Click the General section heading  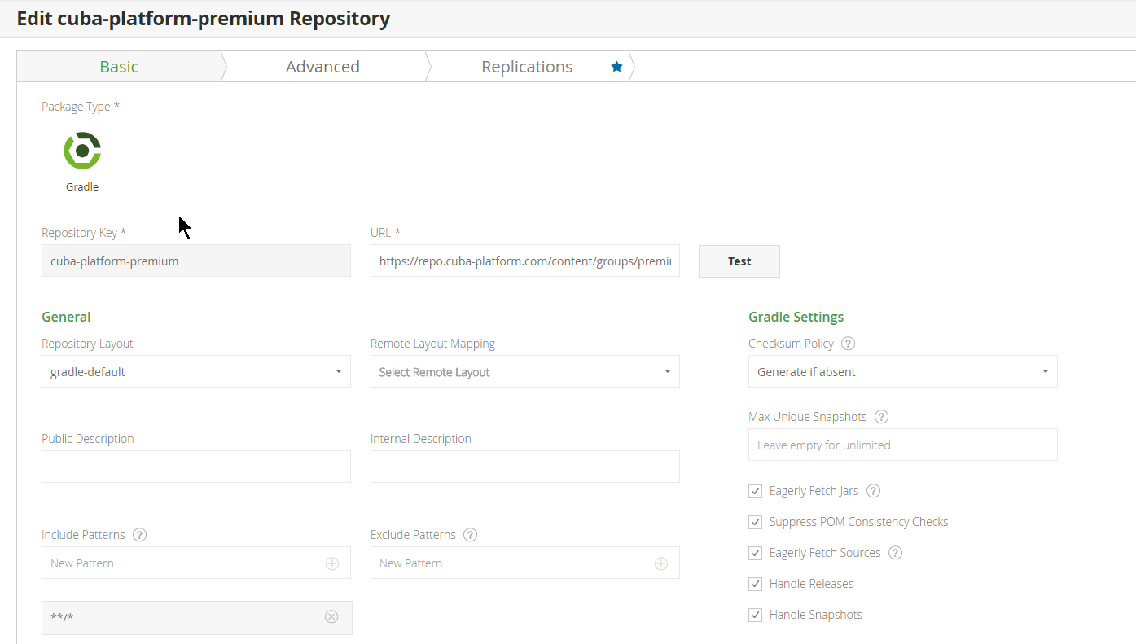point(66,317)
